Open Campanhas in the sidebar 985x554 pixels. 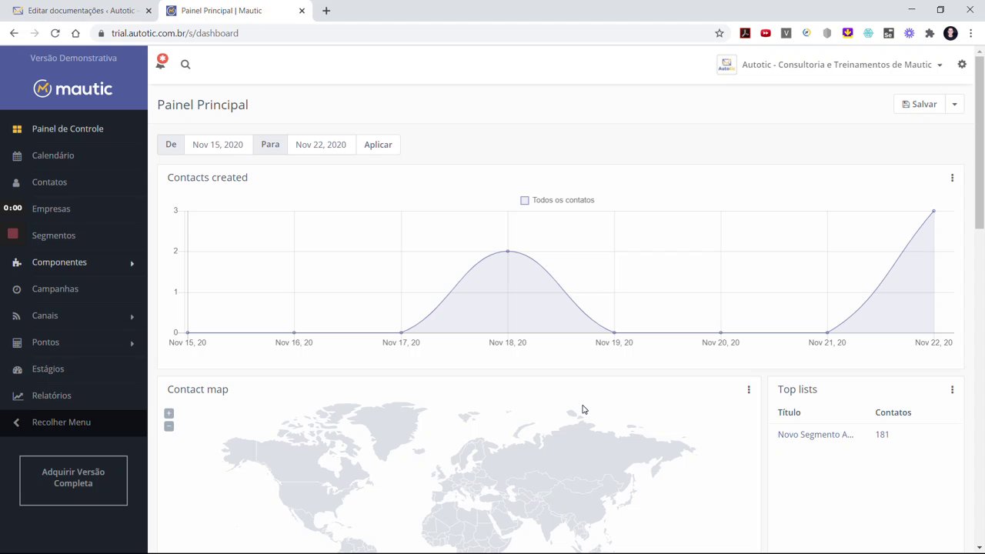(x=55, y=289)
